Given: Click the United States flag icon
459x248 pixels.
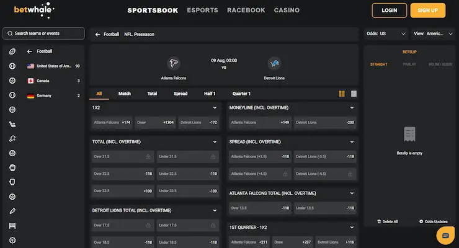Looking at the screenshot, I should pyautogui.click(x=31, y=66).
